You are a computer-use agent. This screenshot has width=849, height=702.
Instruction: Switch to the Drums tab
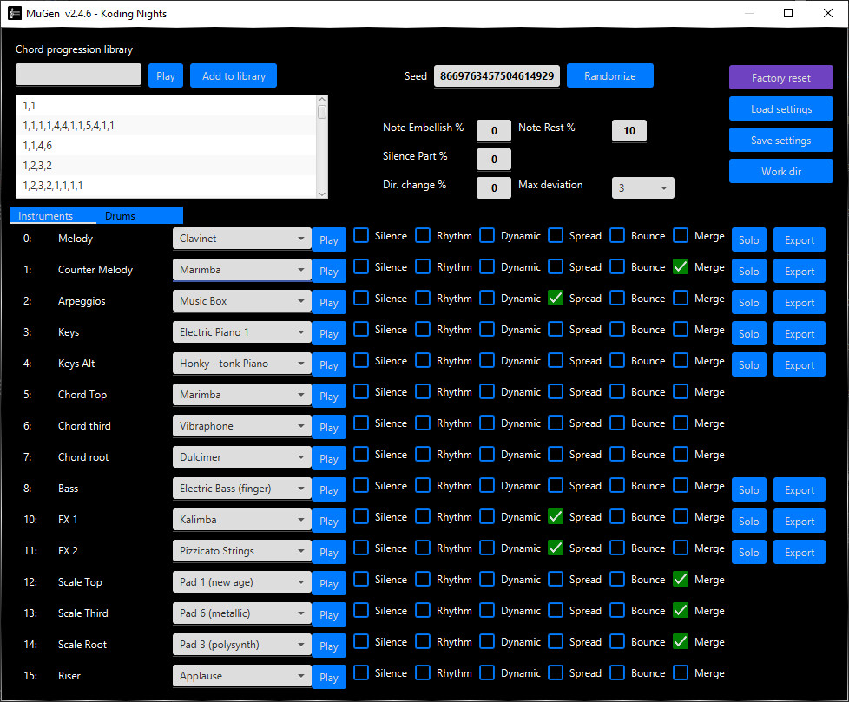120,215
